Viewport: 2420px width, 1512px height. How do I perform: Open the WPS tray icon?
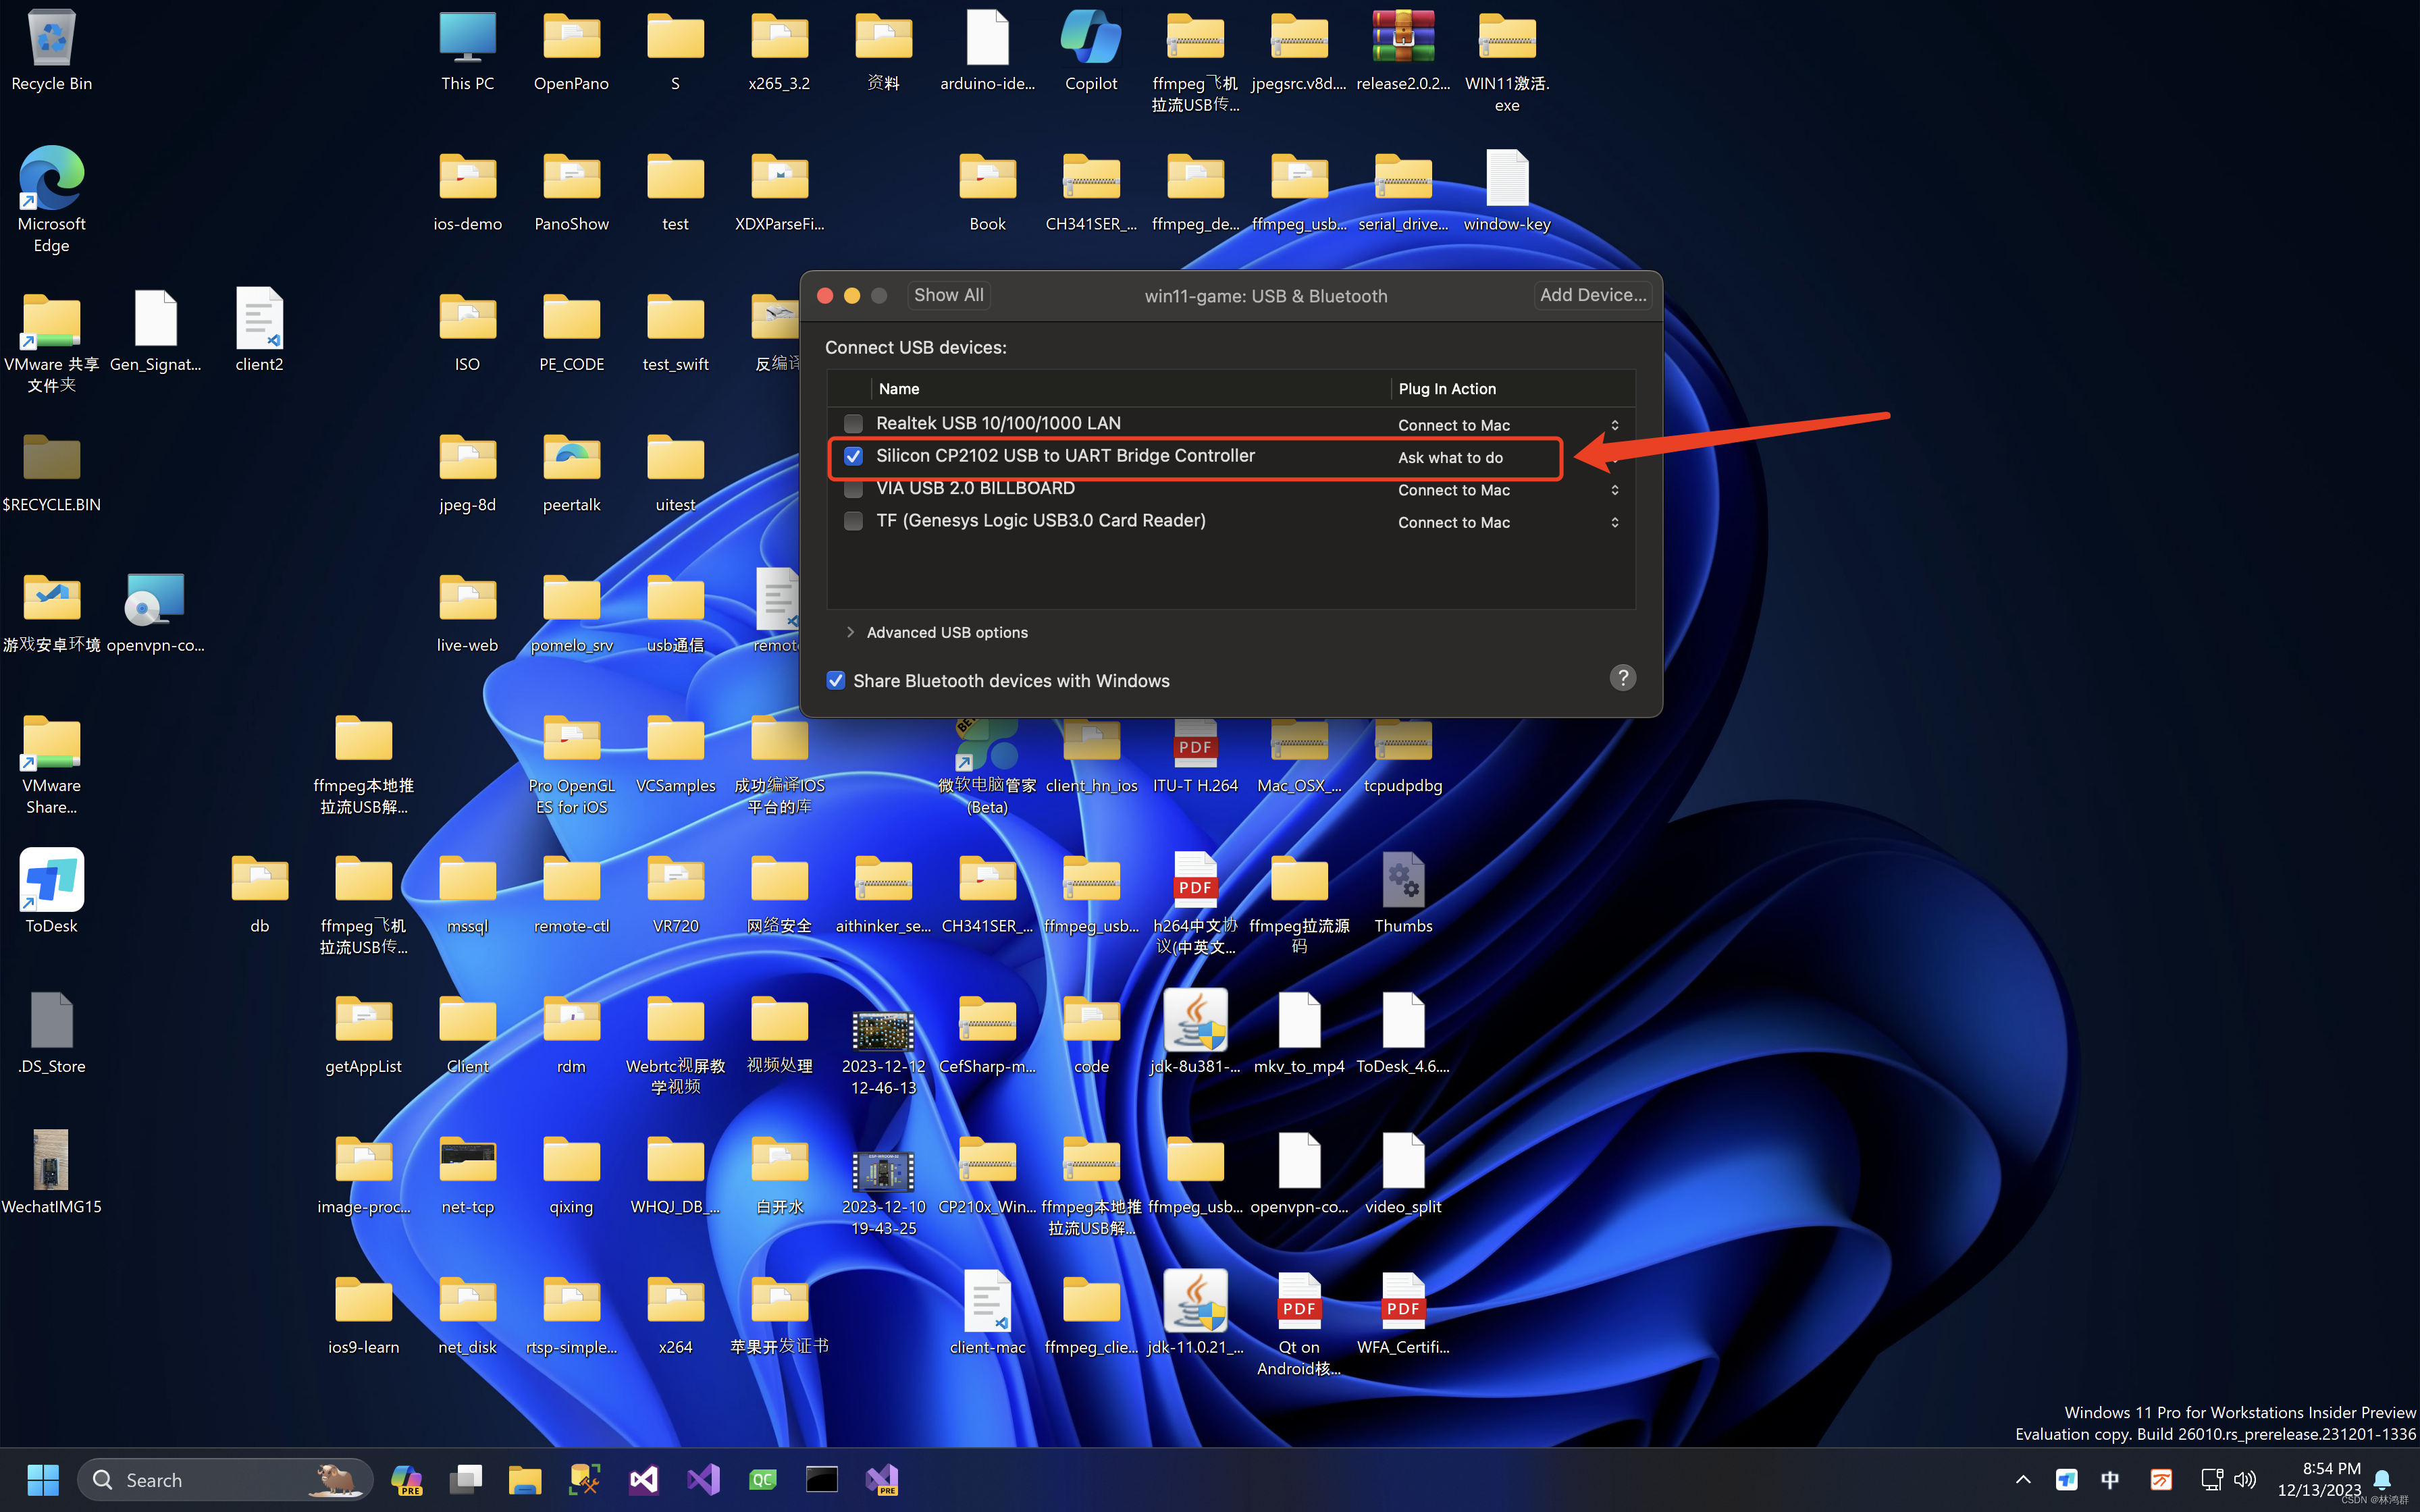[2161, 1480]
